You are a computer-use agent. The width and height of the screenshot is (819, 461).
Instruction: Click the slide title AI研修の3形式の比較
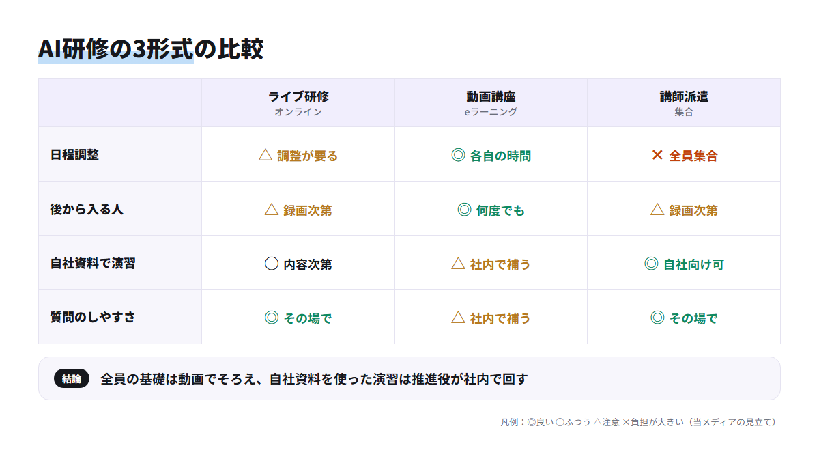[x=151, y=49]
